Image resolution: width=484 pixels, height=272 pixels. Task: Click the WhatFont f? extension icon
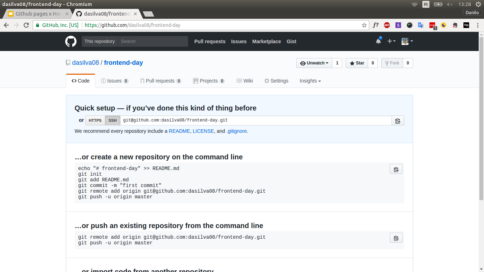click(x=376, y=25)
